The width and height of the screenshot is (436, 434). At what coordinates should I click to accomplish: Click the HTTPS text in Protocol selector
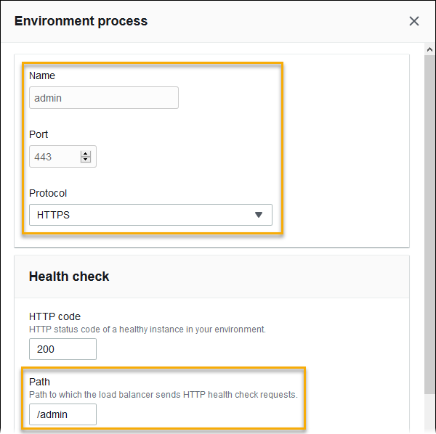point(53,215)
